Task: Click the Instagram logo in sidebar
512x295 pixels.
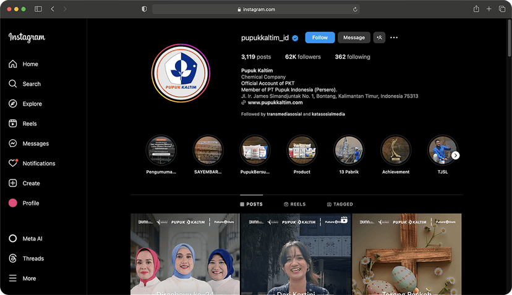Action: [x=27, y=38]
